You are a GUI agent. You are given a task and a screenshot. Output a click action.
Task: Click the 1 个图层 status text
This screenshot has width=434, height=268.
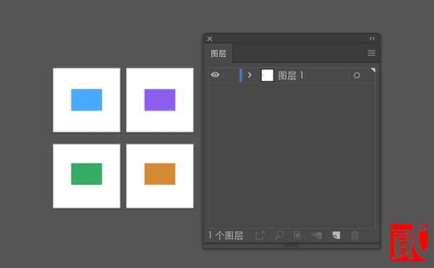coord(226,235)
